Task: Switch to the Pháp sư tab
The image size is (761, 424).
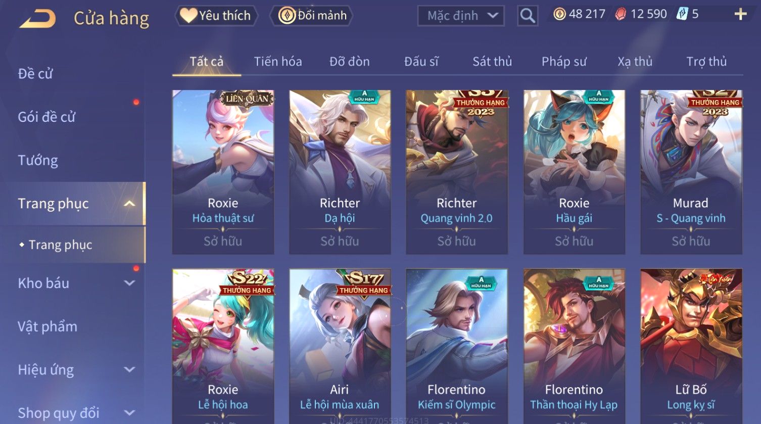Action: pyautogui.click(x=564, y=62)
